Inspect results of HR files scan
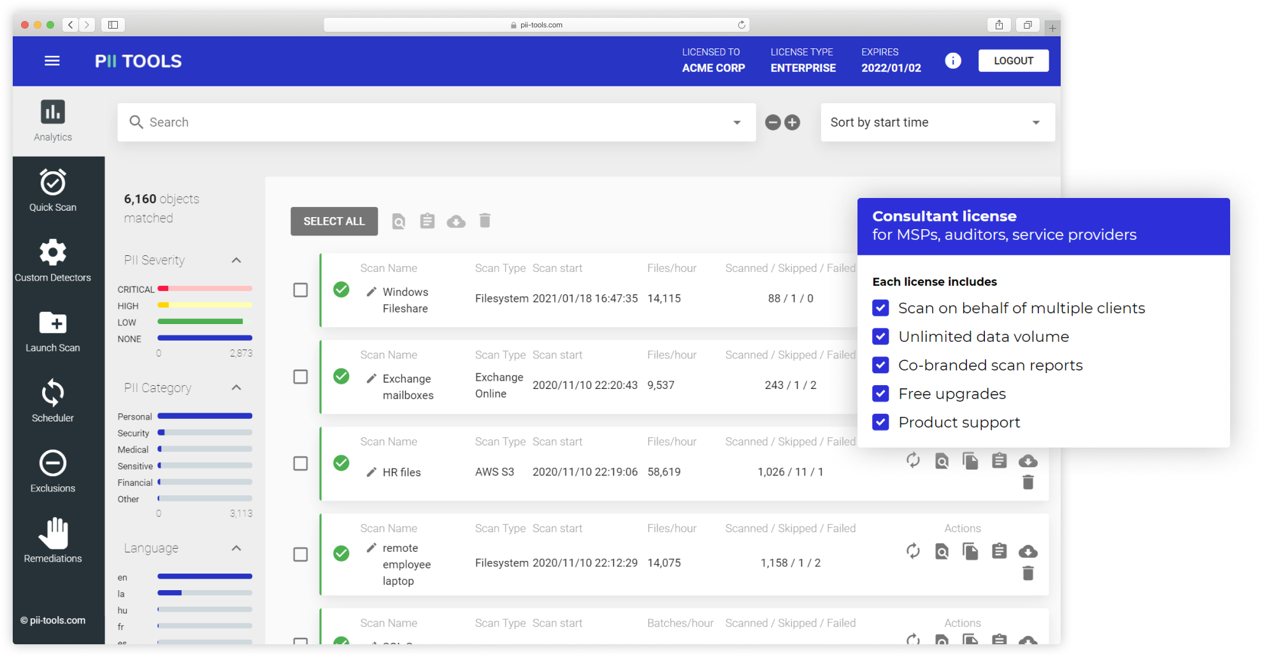The width and height of the screenshot is (1262, 657). click(x=942, y=460)
